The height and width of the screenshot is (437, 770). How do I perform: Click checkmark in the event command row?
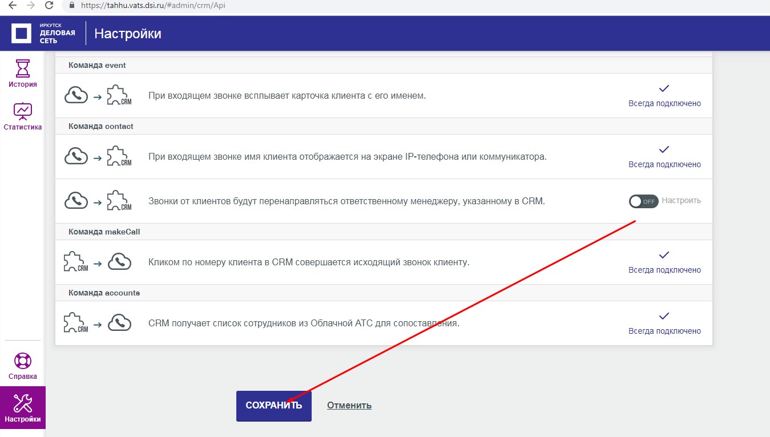click(664, 88)
